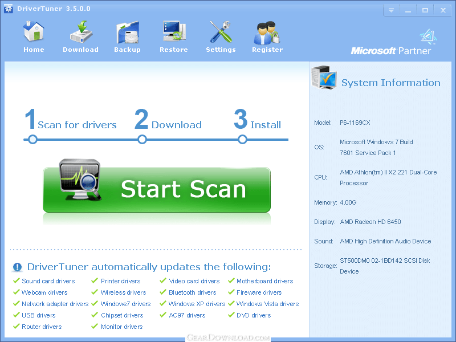Click 'Printer drivers' list item
Screen dimensions: 456x342
pos(121,281)
